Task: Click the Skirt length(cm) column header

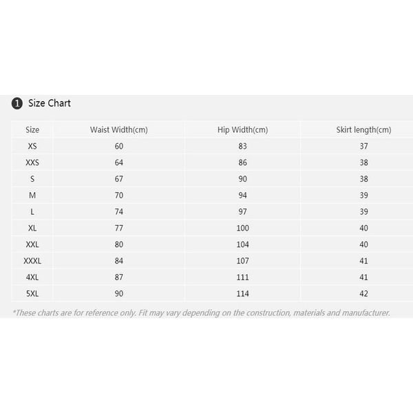Action: click(363, 129)
